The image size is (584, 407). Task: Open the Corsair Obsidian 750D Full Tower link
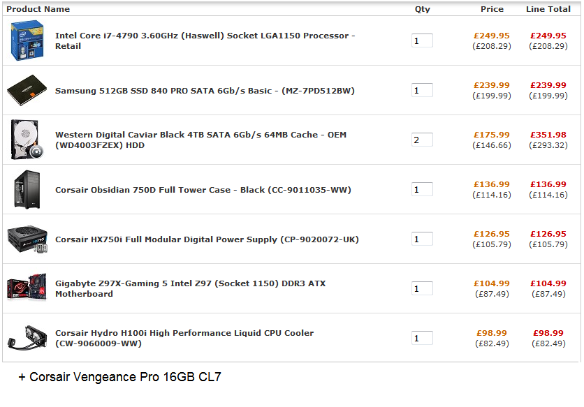tap(203, 190)
